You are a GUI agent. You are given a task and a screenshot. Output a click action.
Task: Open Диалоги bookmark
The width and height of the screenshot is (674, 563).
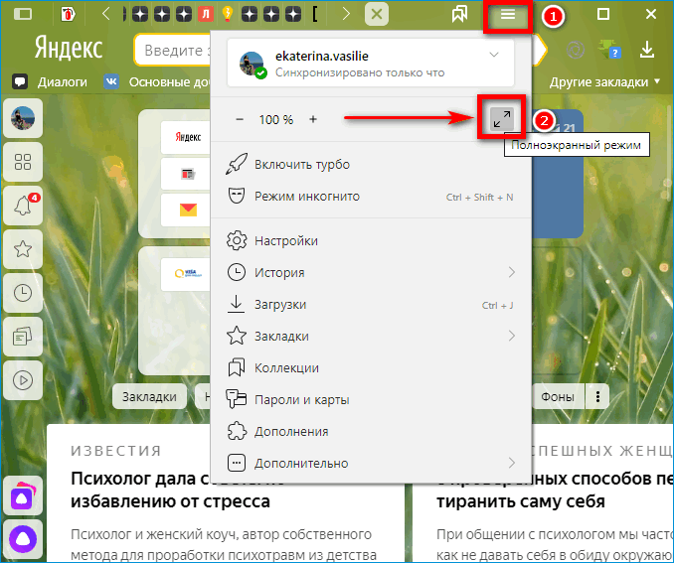pos(50,82)
